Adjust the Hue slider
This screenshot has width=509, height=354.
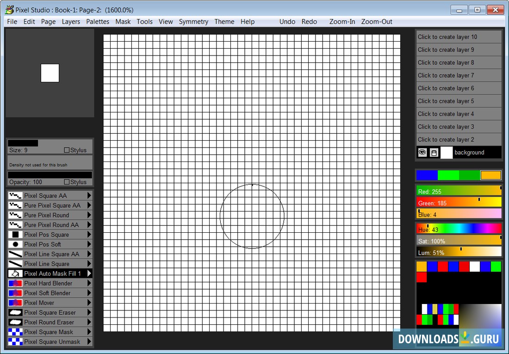pyautogui.click(x=459, y=229)
